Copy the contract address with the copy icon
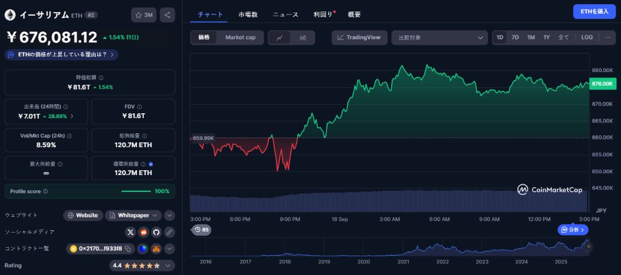The height and width of the screenshot is (275, 621). [127, 249]
